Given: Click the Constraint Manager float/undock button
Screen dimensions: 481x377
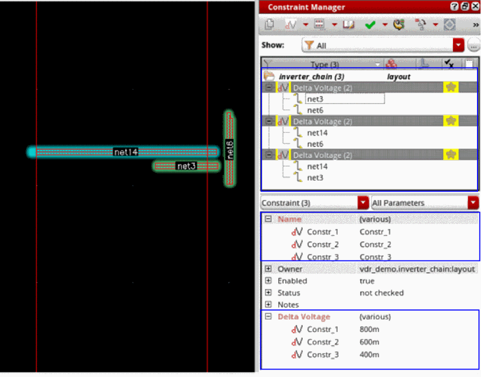Looking at the screenshot, I should [465, 6].
